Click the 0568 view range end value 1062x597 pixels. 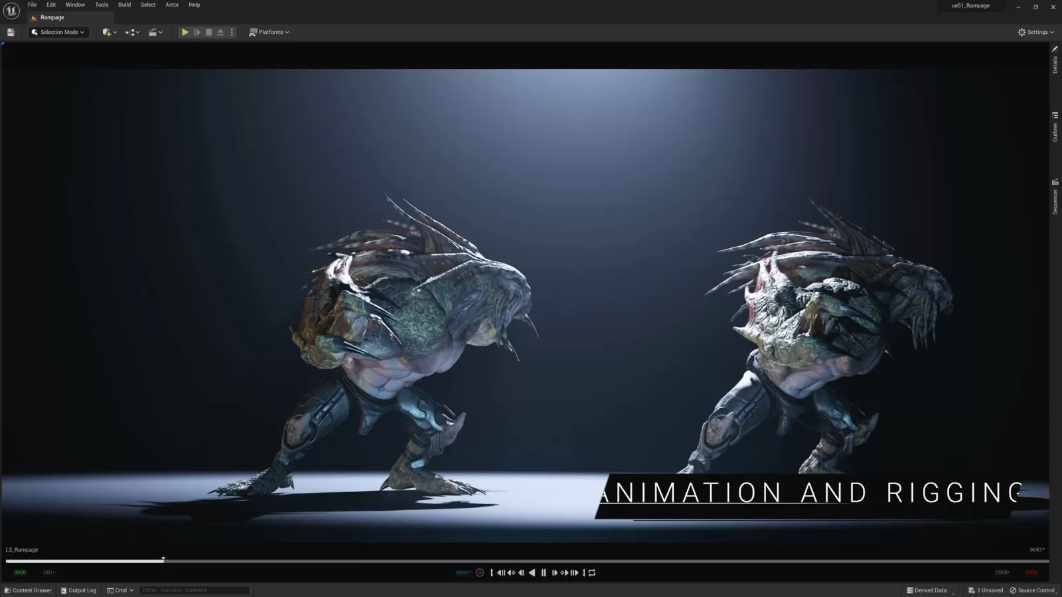[x=1002, y=572]
